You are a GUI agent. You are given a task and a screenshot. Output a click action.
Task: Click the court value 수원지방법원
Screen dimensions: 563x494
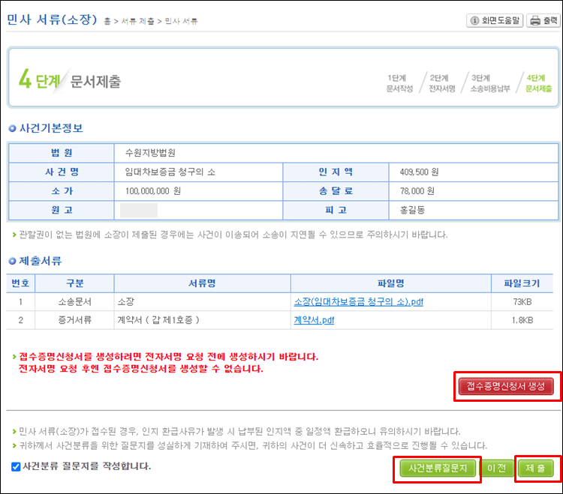coord(150,153)
